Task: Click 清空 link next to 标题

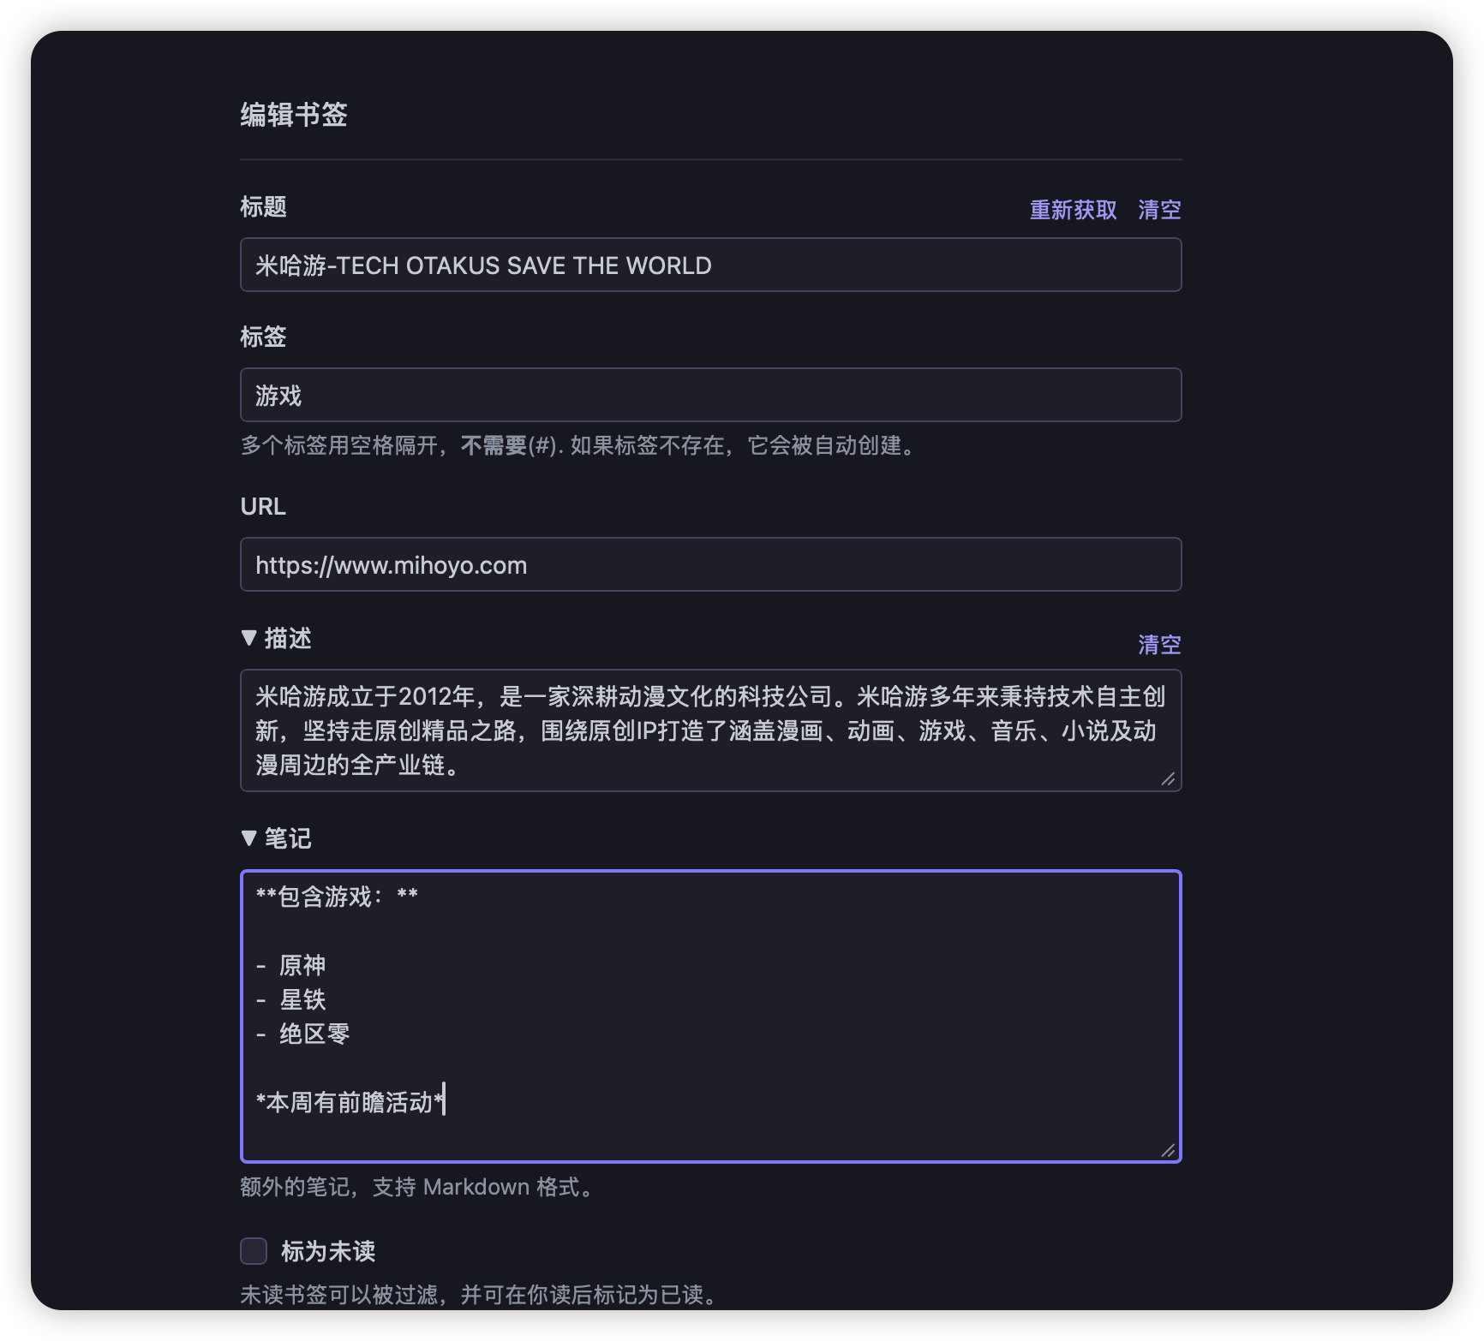Action: (x=1159, y=210)
